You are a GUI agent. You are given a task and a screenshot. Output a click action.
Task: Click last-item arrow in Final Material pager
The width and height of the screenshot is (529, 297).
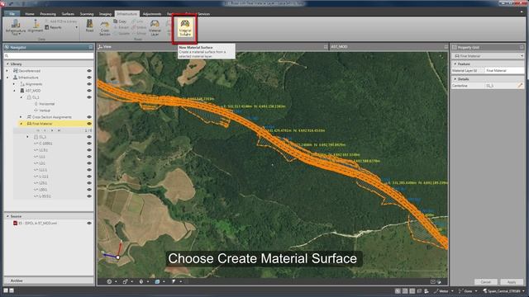59,130
